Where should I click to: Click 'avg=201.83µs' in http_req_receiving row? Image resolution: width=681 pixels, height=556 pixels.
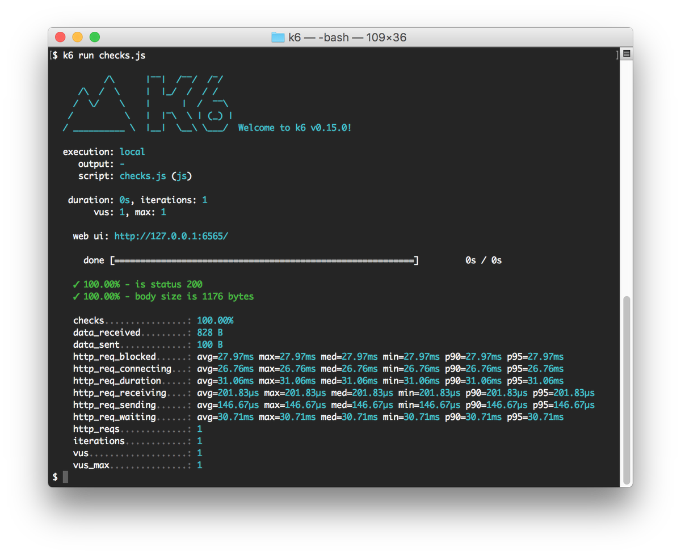(x=228, y=393)
